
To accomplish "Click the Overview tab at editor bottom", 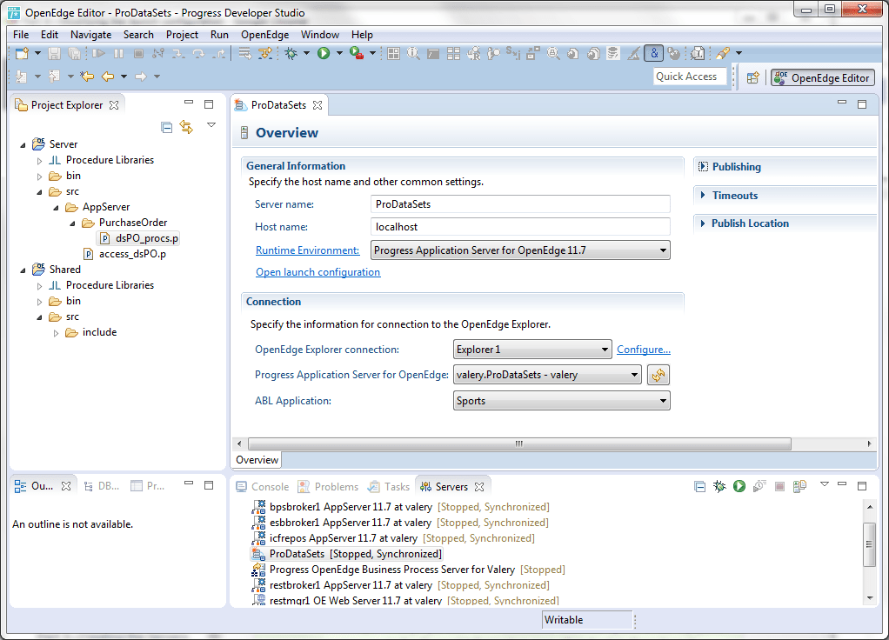I will (x=257, y=460).
